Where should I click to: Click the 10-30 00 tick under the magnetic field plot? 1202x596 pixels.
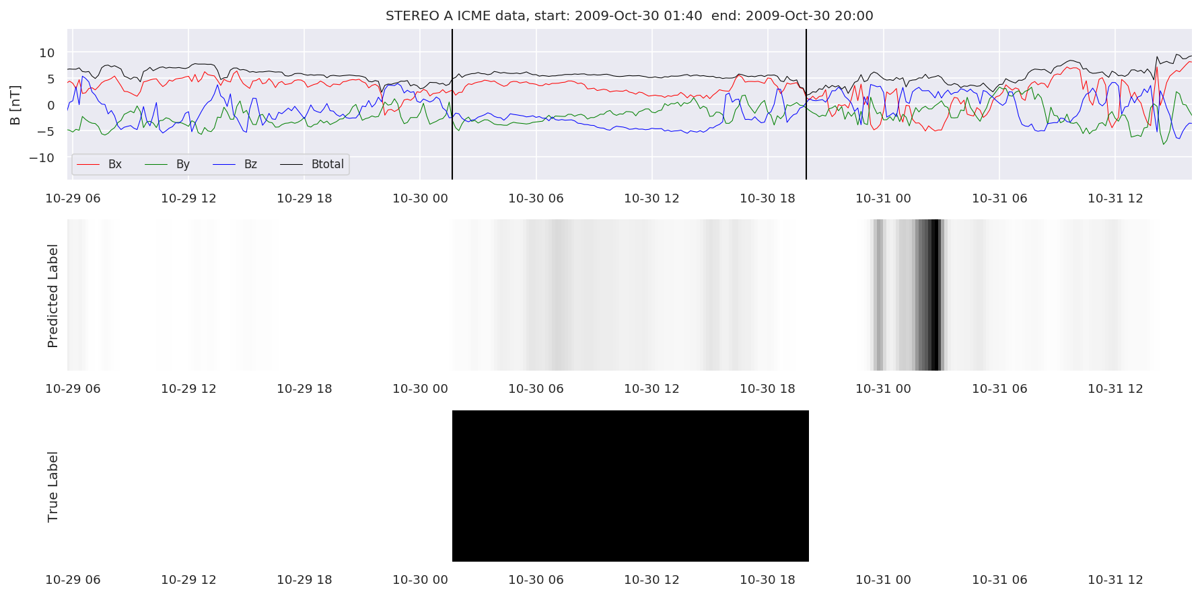[x=420, y=198]
